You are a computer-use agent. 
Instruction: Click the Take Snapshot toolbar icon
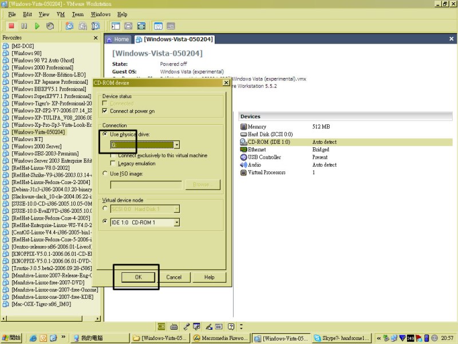69,26
